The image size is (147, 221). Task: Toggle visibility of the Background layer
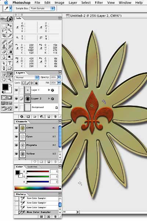(17, 107)
